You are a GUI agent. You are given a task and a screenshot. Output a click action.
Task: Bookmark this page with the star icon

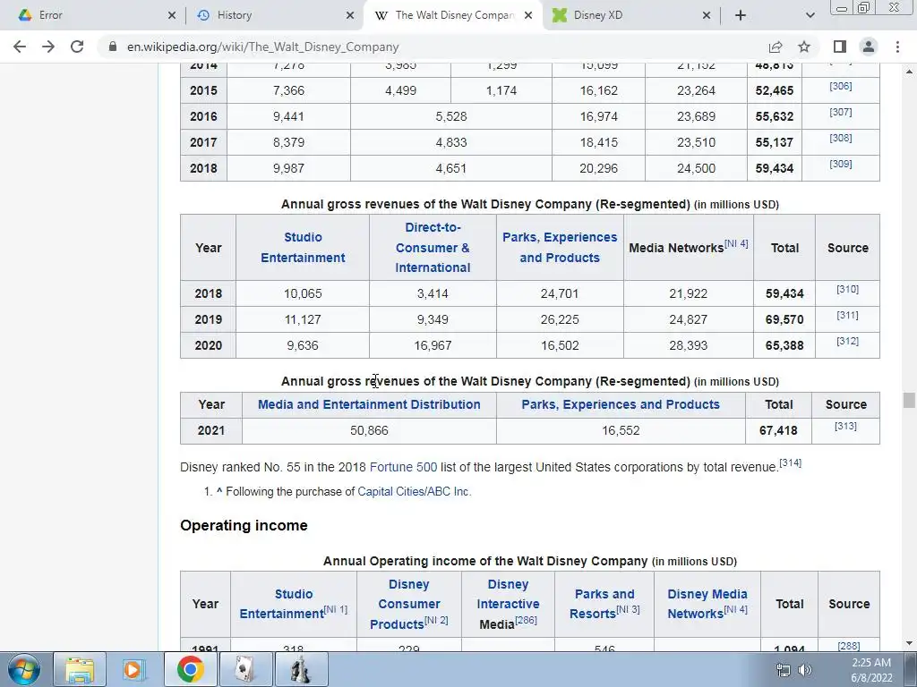click(804, 47)
